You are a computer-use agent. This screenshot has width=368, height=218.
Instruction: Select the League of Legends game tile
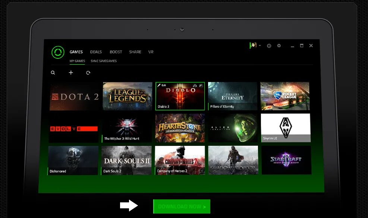[128, 96]
